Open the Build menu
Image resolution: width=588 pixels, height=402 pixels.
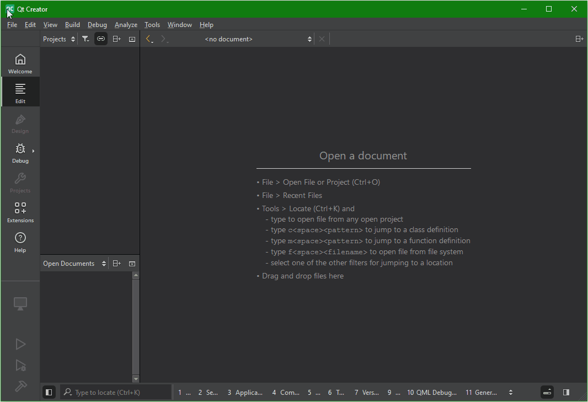[72, 25]
